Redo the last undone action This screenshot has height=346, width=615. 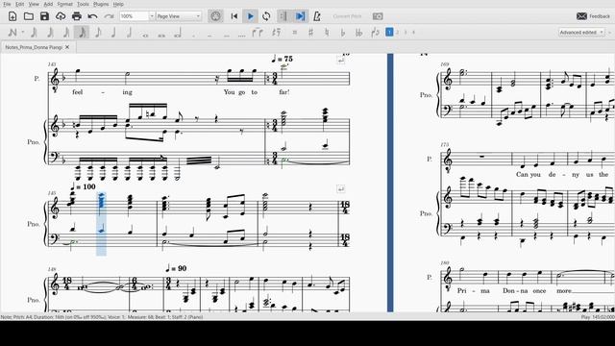(x=109, y=16)
